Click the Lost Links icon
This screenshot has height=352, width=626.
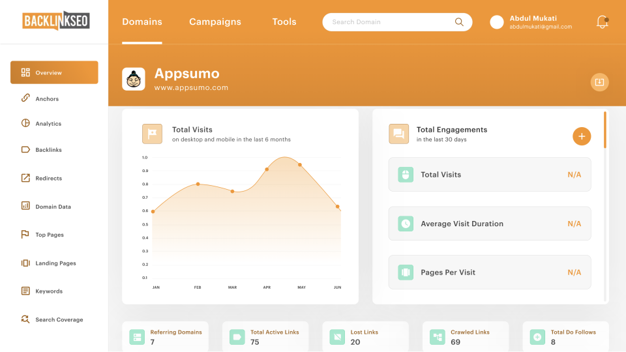[337, 337]
